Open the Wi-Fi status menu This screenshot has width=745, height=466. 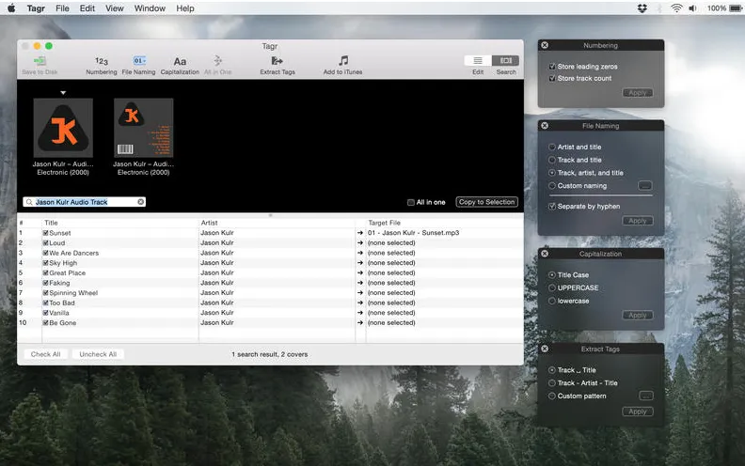click(676, 8)
